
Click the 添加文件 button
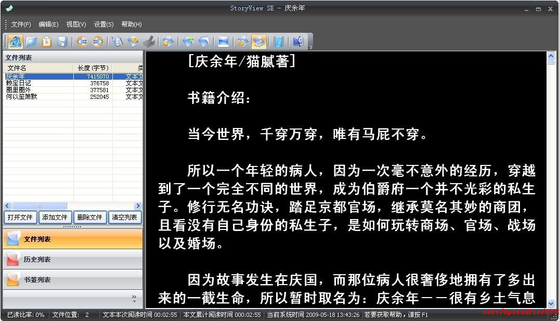coord(55,217)
